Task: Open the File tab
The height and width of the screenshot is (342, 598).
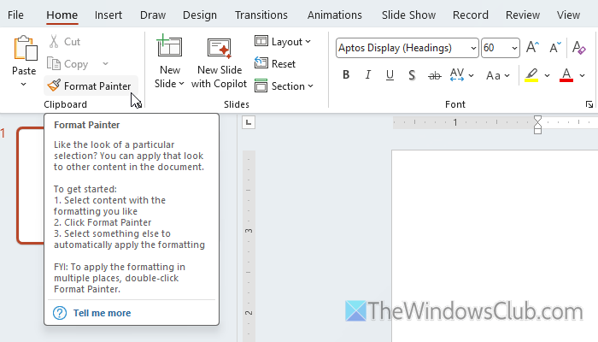Action: point(15,15)
